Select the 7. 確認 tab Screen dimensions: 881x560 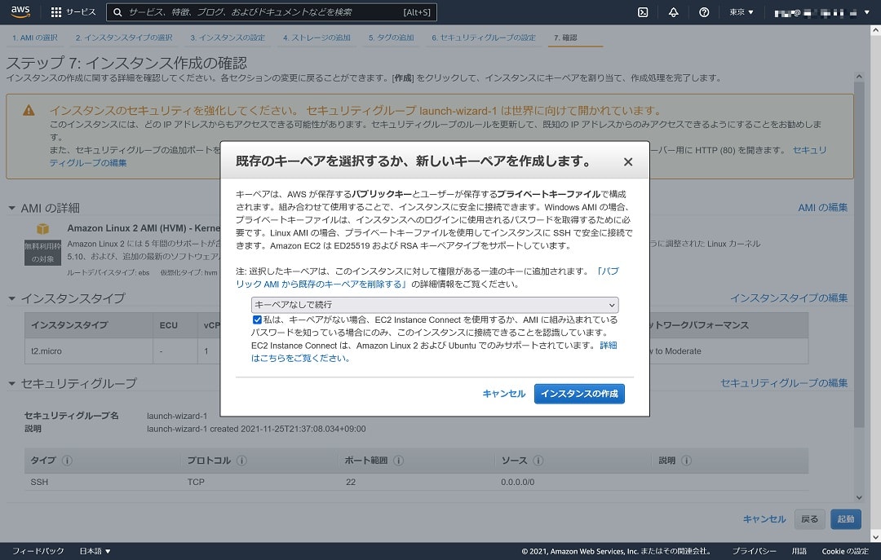tap(565, 37)
